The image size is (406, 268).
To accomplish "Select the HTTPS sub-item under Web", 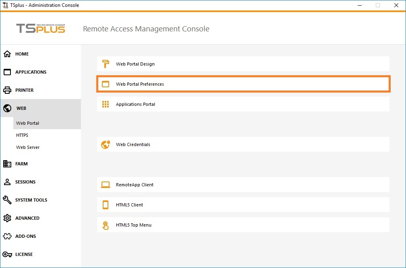I will (22, 135).
